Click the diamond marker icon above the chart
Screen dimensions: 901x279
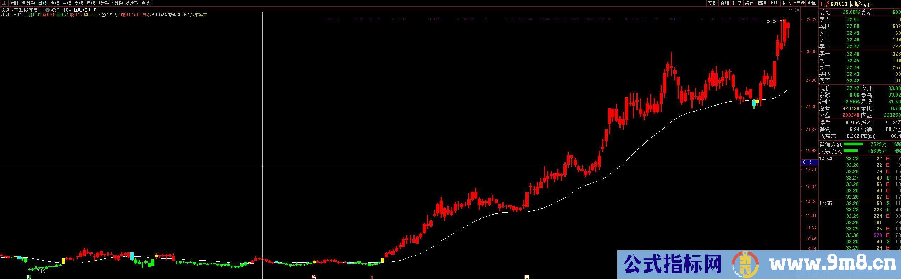[x=790, y=10]
